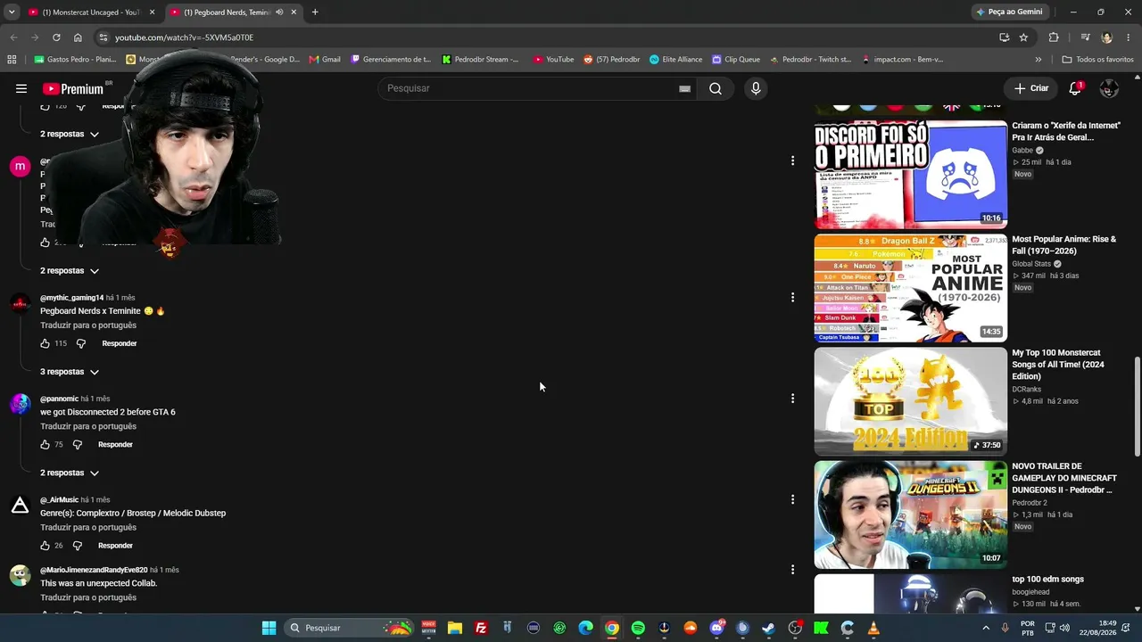
Task: Switch to Monstercat Uncaged tab
Action: tap(91, 12)
